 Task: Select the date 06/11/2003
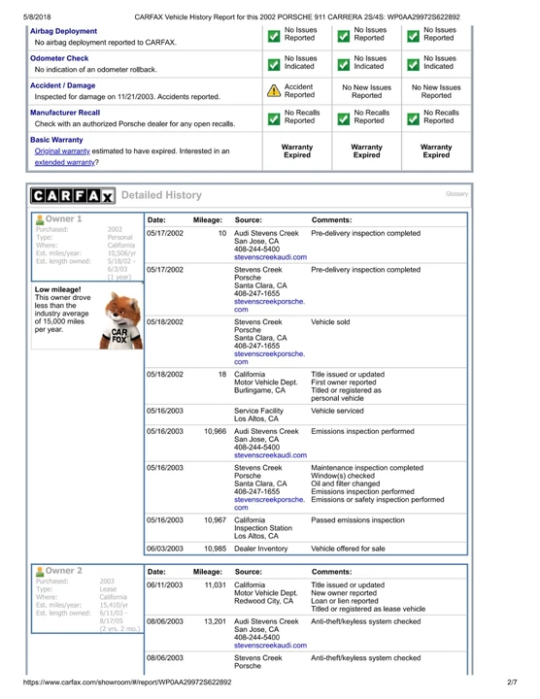coord(165,584)
